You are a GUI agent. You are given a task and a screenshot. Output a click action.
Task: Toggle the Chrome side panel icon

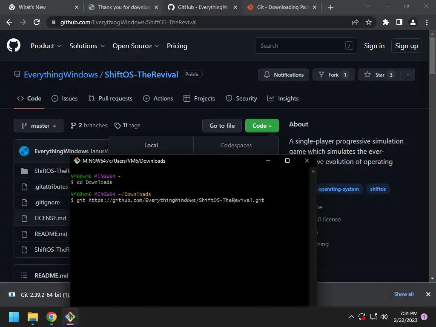pos(399,22)
